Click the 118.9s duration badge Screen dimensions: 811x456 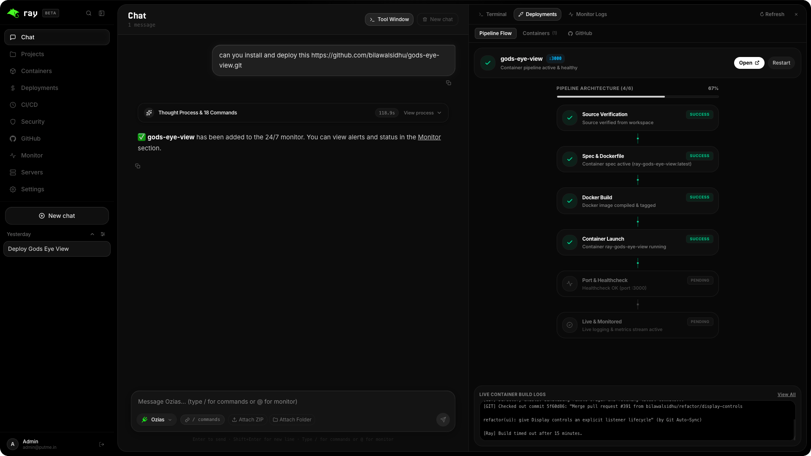point(386,113)
